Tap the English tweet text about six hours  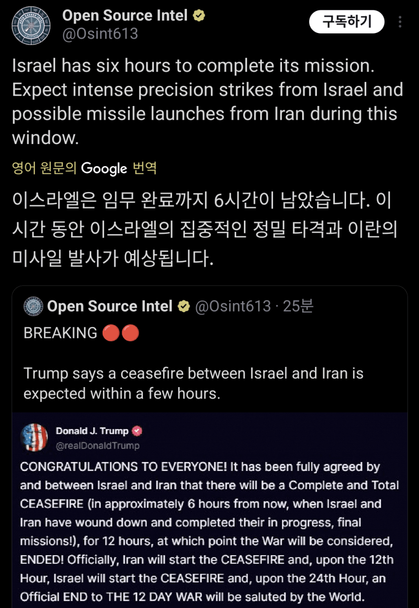point(207,102)
